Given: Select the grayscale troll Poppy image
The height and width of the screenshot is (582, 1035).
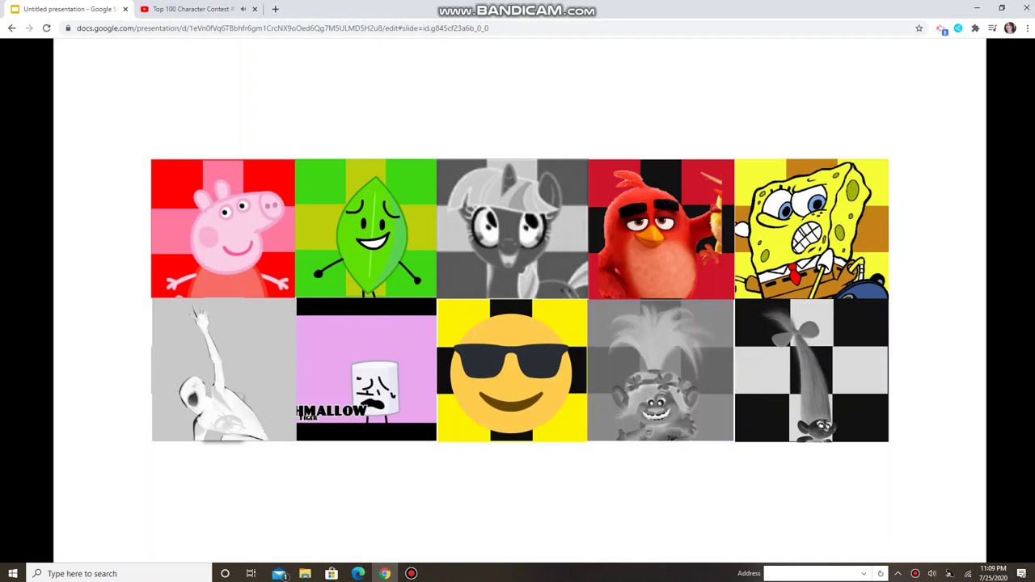Looking at the screenshot, I should [661, 370].
